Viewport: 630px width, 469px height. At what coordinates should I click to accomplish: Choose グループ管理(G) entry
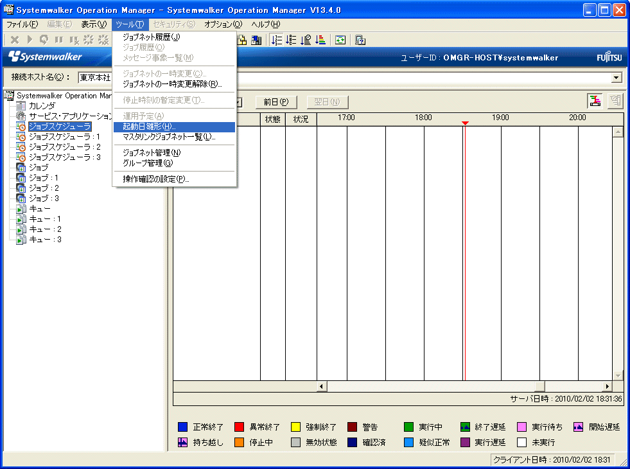(x=175, y=163)
